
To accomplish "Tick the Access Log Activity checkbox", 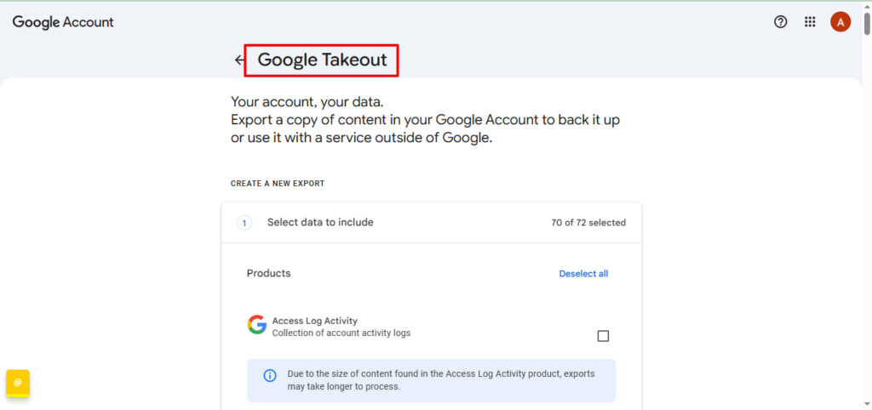I will tap(603, 336).
